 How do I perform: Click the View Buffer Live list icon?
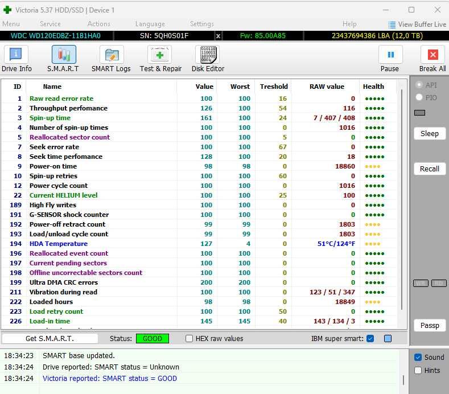(x=392, y=24)
